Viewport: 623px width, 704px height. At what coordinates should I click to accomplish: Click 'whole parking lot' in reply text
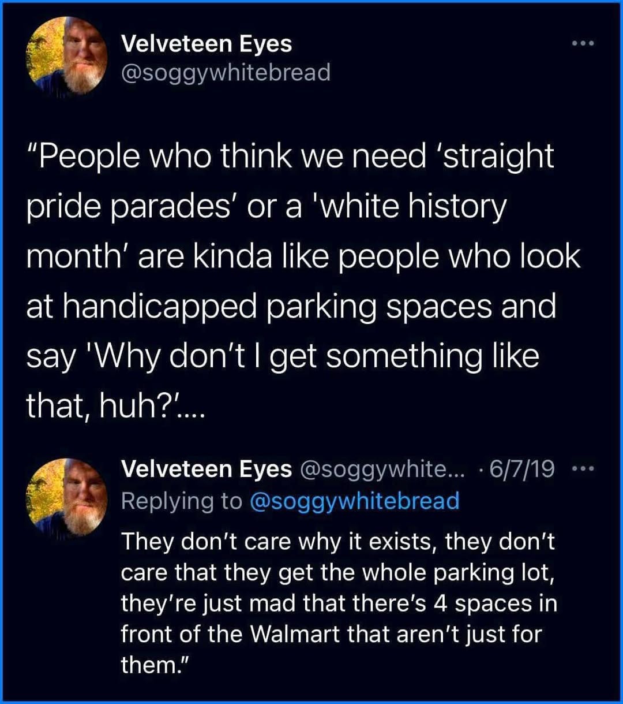[x=437, y=572]
